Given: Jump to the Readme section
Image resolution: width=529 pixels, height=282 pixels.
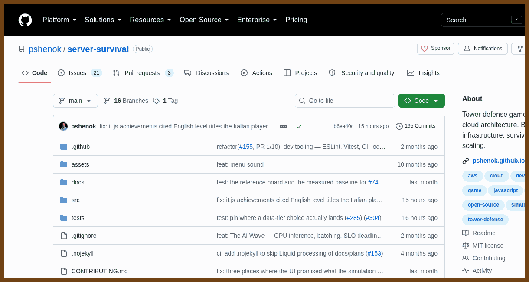Looking at the screenshot, I should click(x=479, y=233).
